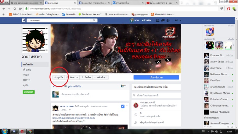Click the heart bookmark icon in address bar
This screenshot has height=134, width=238.
pyautogui.click(x=222, y=9)
